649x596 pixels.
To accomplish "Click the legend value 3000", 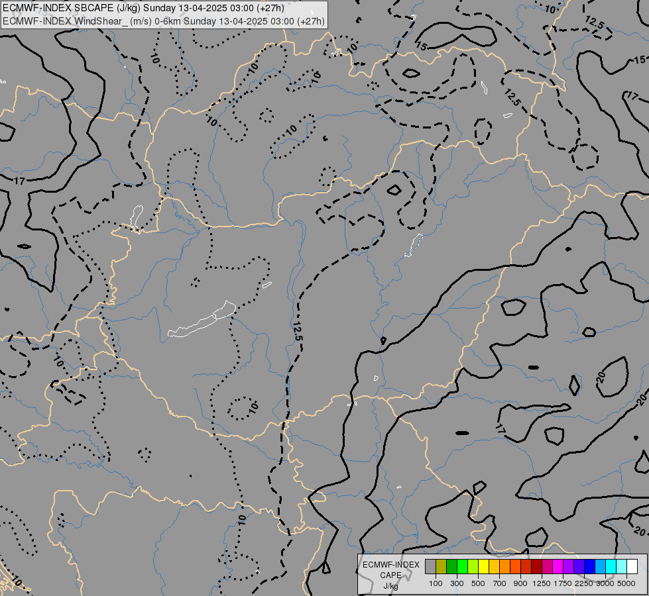I will pos(605,583).
